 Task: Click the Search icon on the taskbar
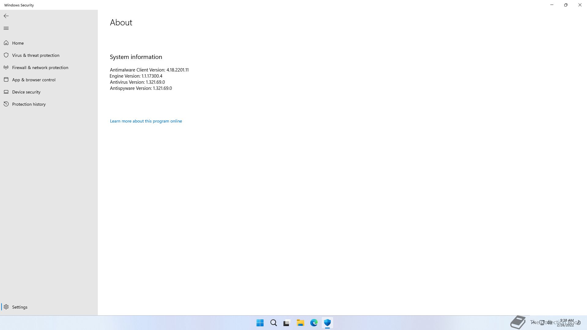click(274, 323)
